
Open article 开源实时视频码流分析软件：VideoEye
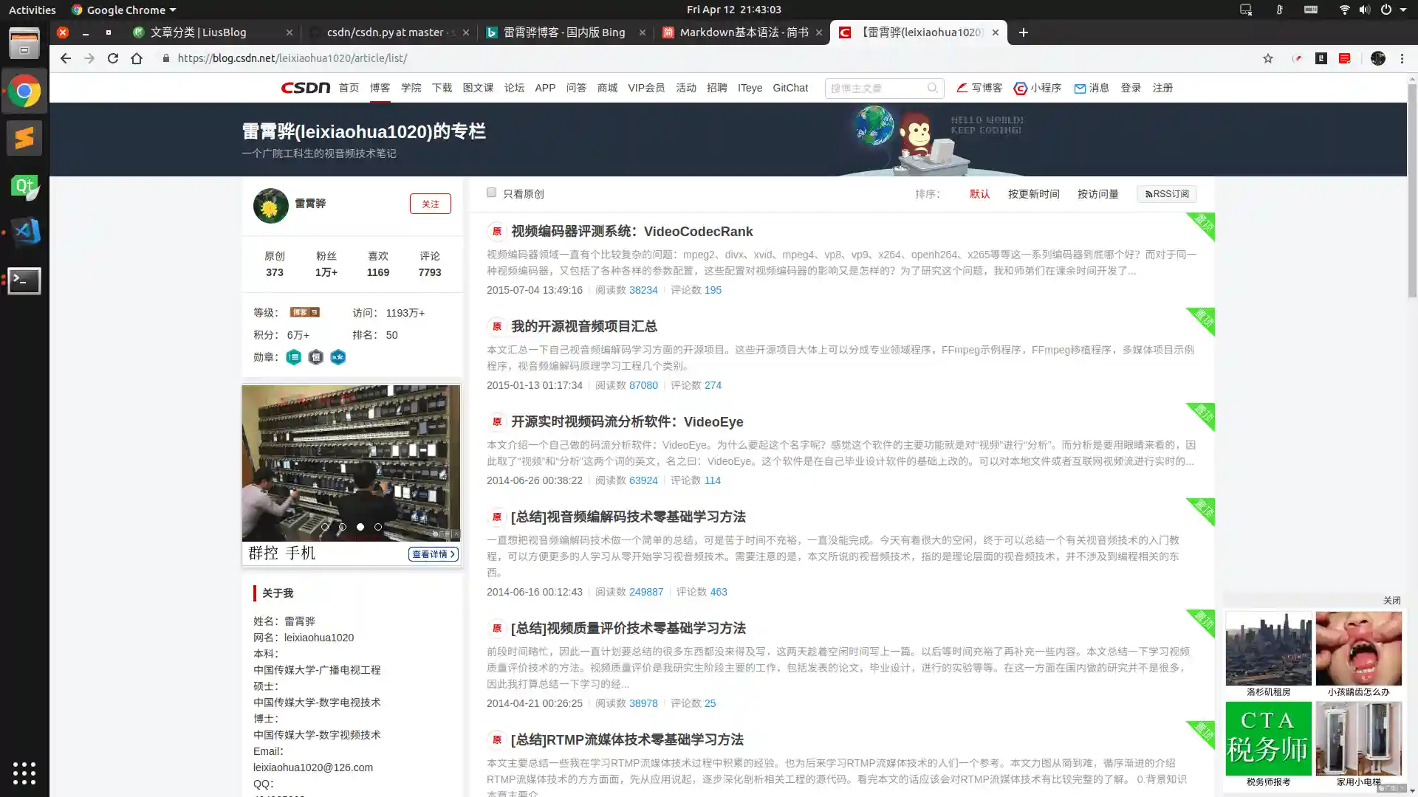[627, 422]
